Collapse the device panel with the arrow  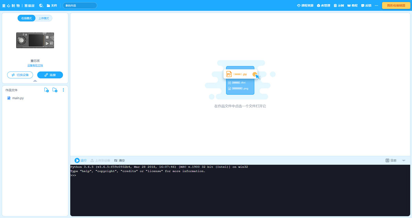(x=35, y=81)
